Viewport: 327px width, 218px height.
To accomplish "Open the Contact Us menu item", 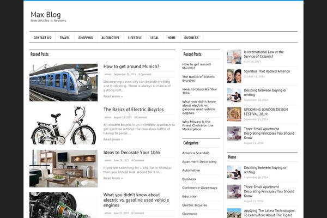I will pos(43,38).
